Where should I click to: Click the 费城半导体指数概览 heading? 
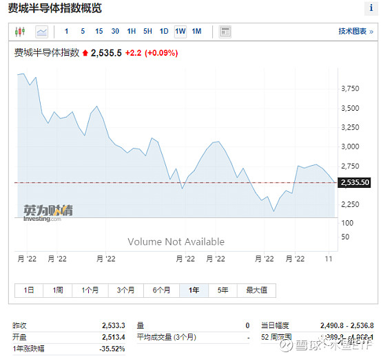point(55,8)
